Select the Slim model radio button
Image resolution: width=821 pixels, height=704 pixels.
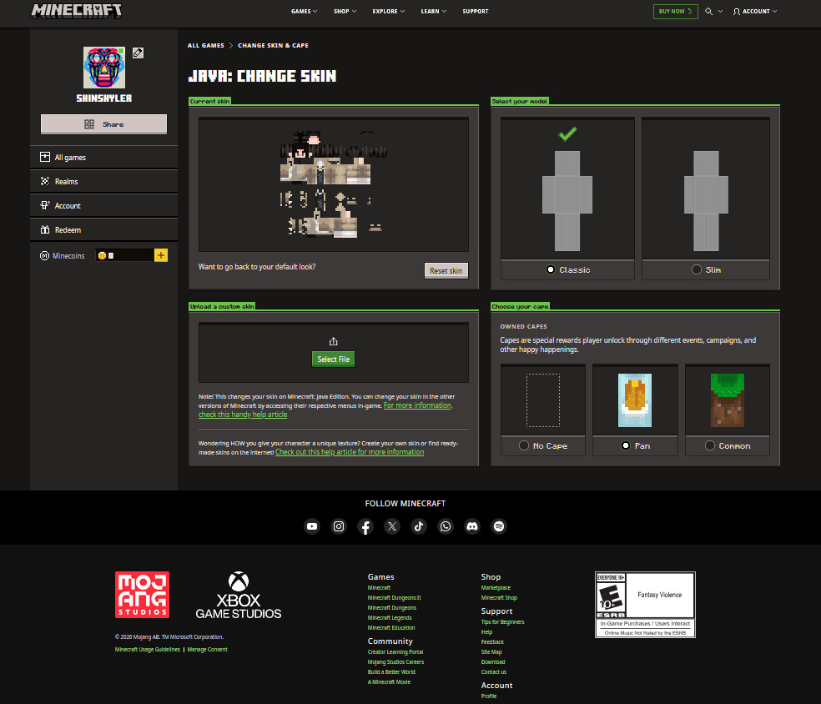pos(697,269)
